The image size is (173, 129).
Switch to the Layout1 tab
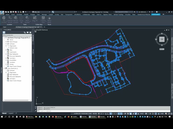[11, 113]
